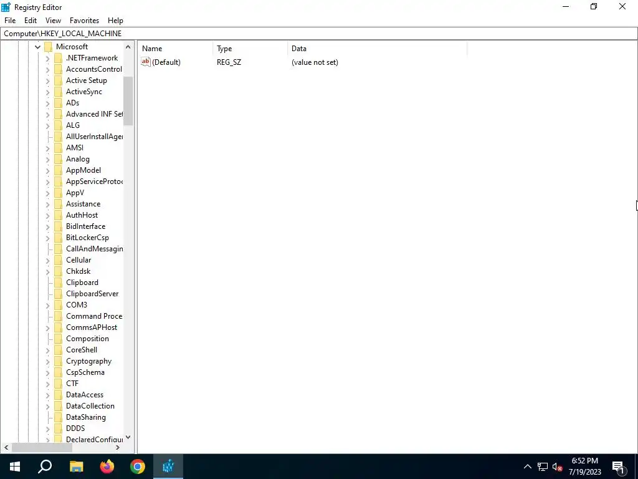
Task: Open the File menu
Action: point(10,21)
